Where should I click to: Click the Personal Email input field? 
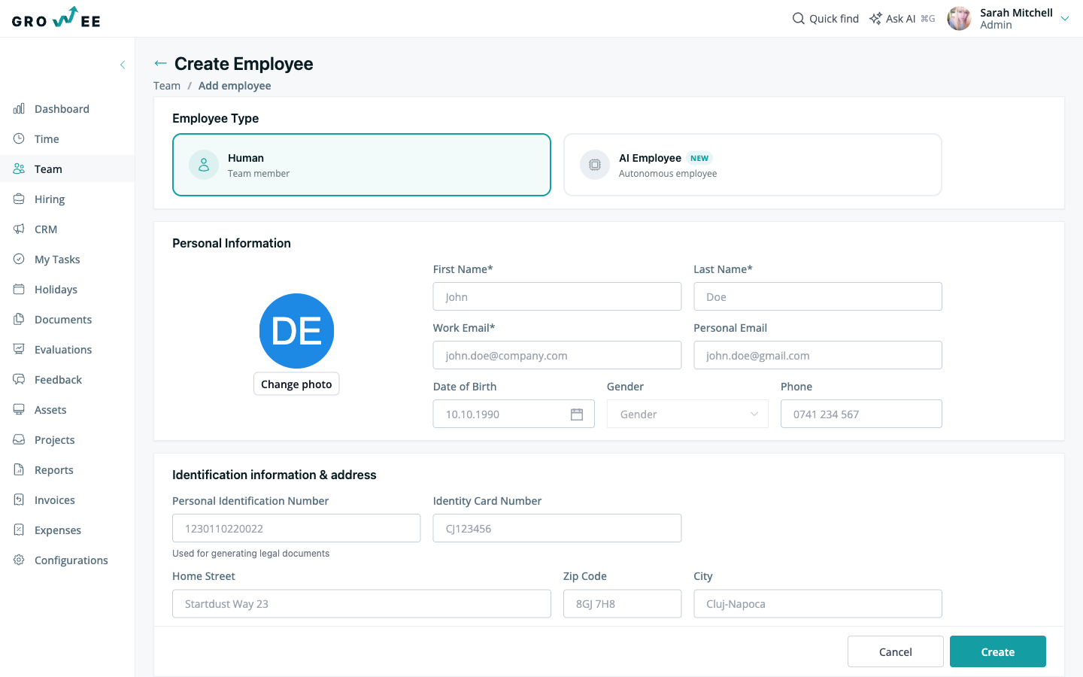pyautogui.click(x=818, y=355)
